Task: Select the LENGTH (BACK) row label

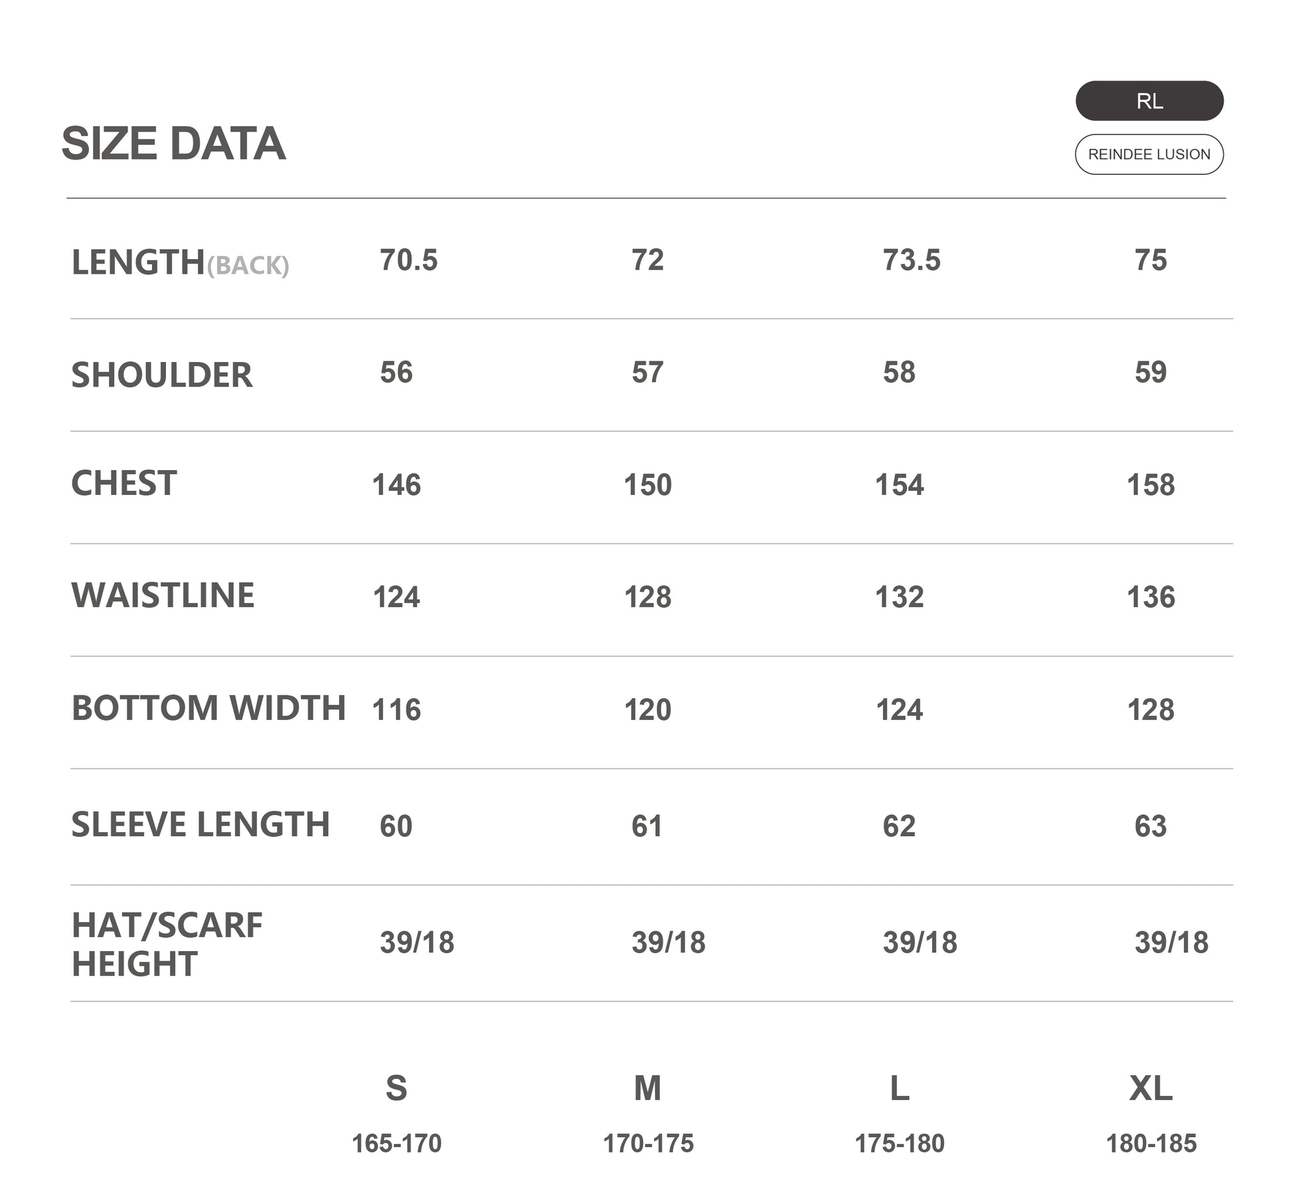Action: (x=180, y=262)
